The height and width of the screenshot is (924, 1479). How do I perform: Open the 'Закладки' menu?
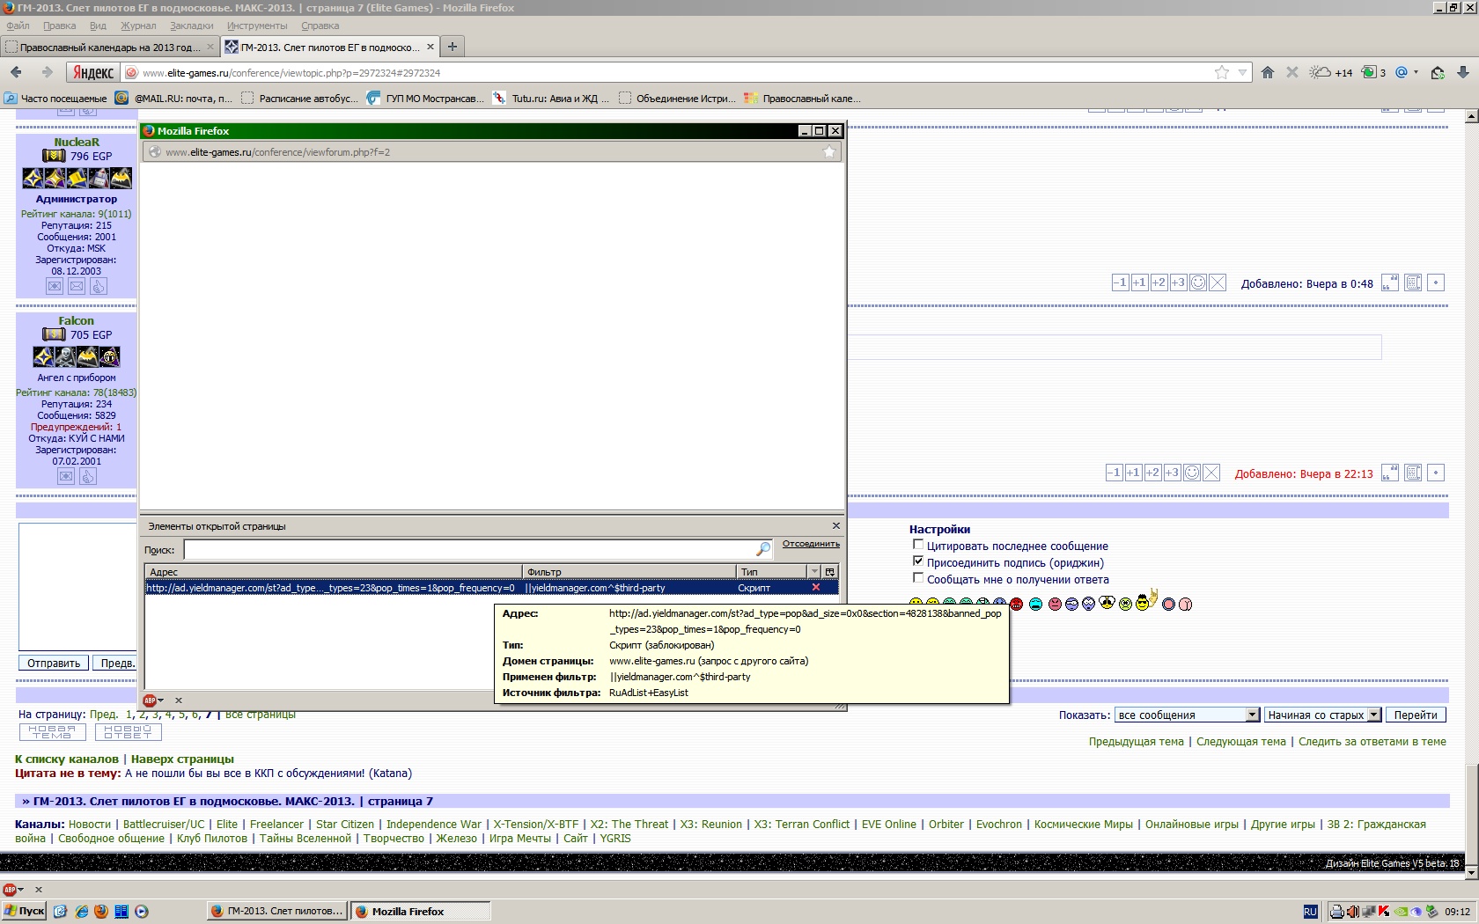click(x=191, y=26)
